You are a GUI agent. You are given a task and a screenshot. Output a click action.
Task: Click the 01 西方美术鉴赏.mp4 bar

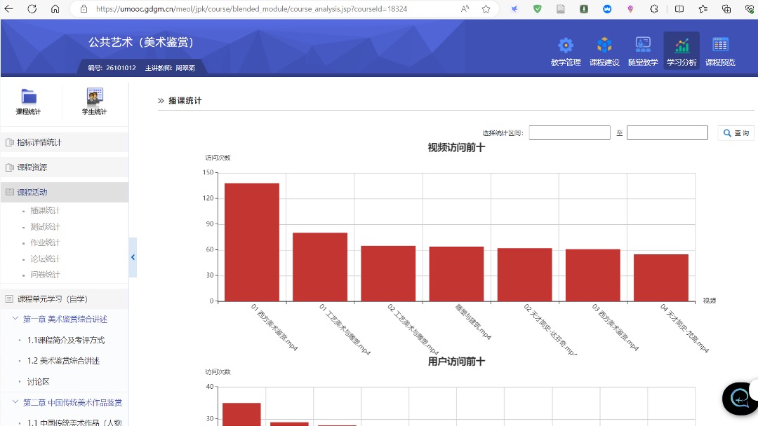252,242
